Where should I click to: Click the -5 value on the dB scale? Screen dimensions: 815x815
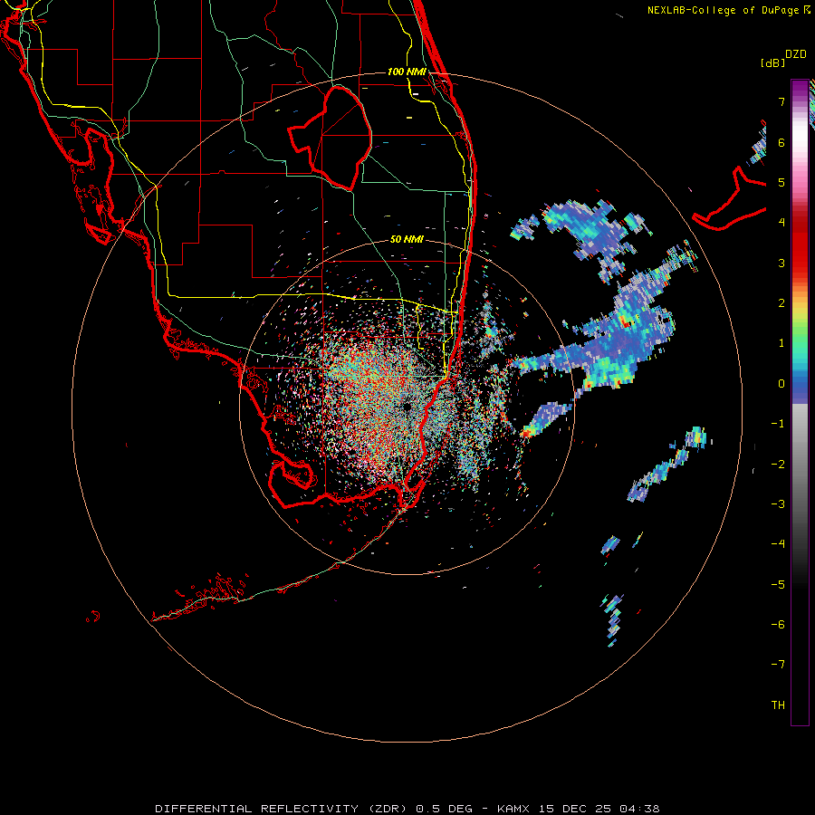click(778, 584)
